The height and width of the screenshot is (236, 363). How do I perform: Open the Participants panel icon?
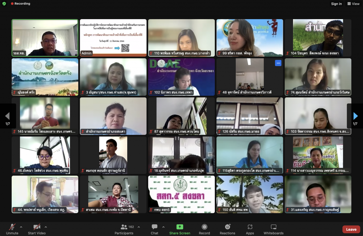pyautogui.click(x=124, y=227)
